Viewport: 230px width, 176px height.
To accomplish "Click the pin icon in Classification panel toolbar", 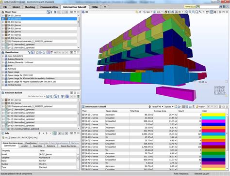I will 30,52.
